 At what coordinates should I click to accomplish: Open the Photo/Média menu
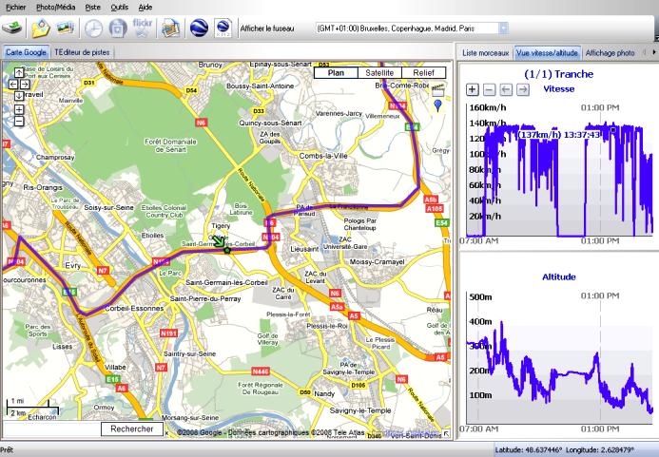pos(55,8)
